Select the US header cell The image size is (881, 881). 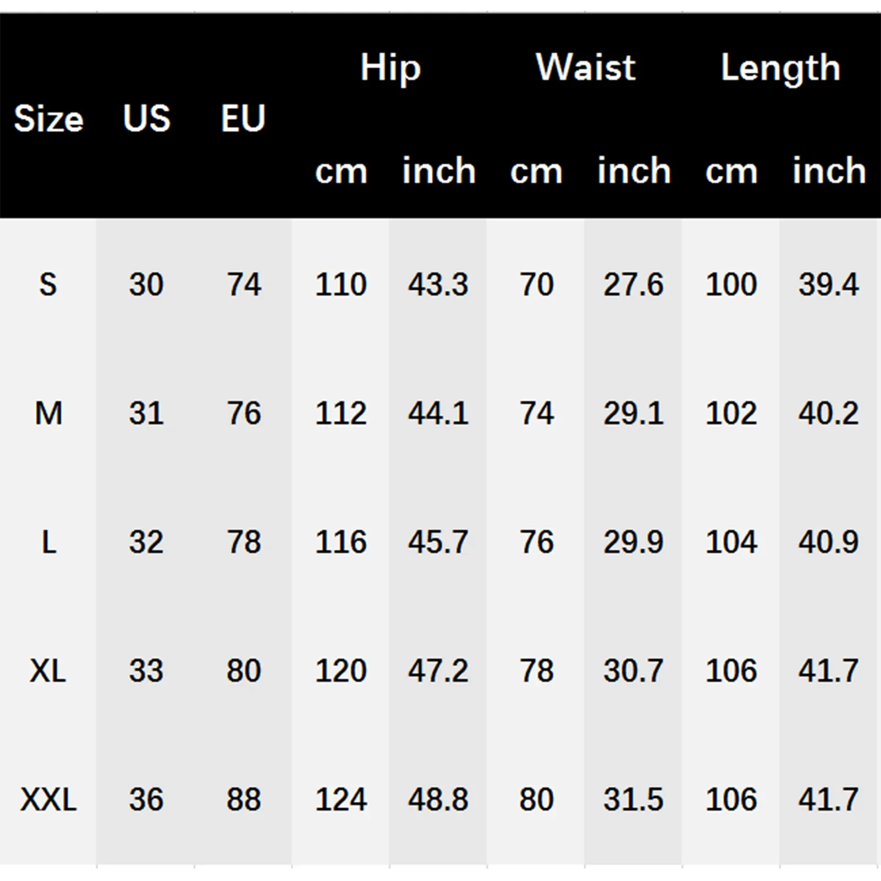click(146, 118)
